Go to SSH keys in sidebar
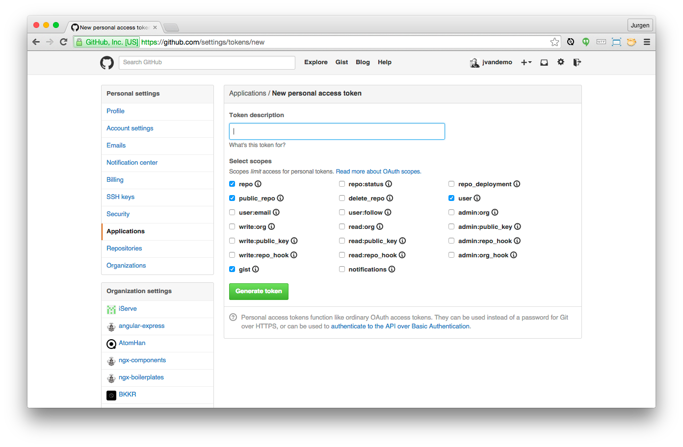Viewport: 683px width, 447px height. pyautogui.click(x=120, y=197)
